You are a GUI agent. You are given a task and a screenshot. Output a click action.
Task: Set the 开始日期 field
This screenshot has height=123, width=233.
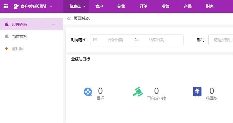115,40
